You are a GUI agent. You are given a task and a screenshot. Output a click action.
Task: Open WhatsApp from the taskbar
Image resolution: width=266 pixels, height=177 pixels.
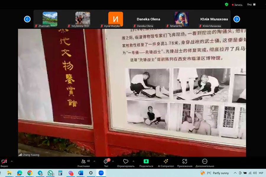50,173
